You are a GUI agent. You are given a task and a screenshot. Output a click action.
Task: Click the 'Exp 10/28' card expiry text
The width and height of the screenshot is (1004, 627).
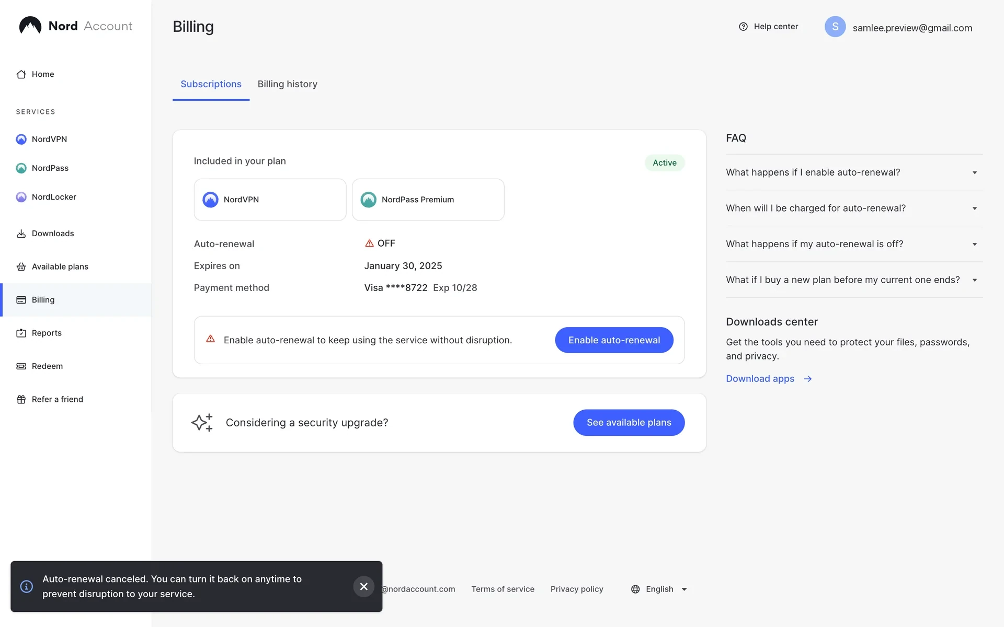[x=455, y=288]
